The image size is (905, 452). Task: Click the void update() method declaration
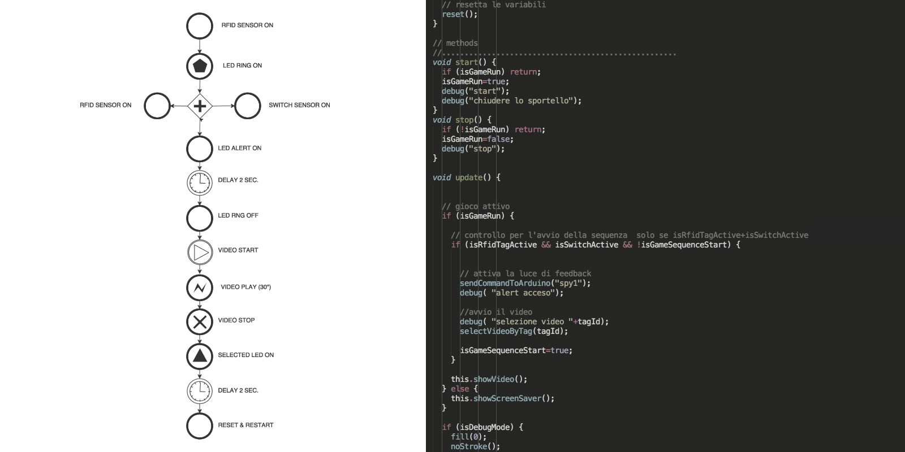coord(467,177)
